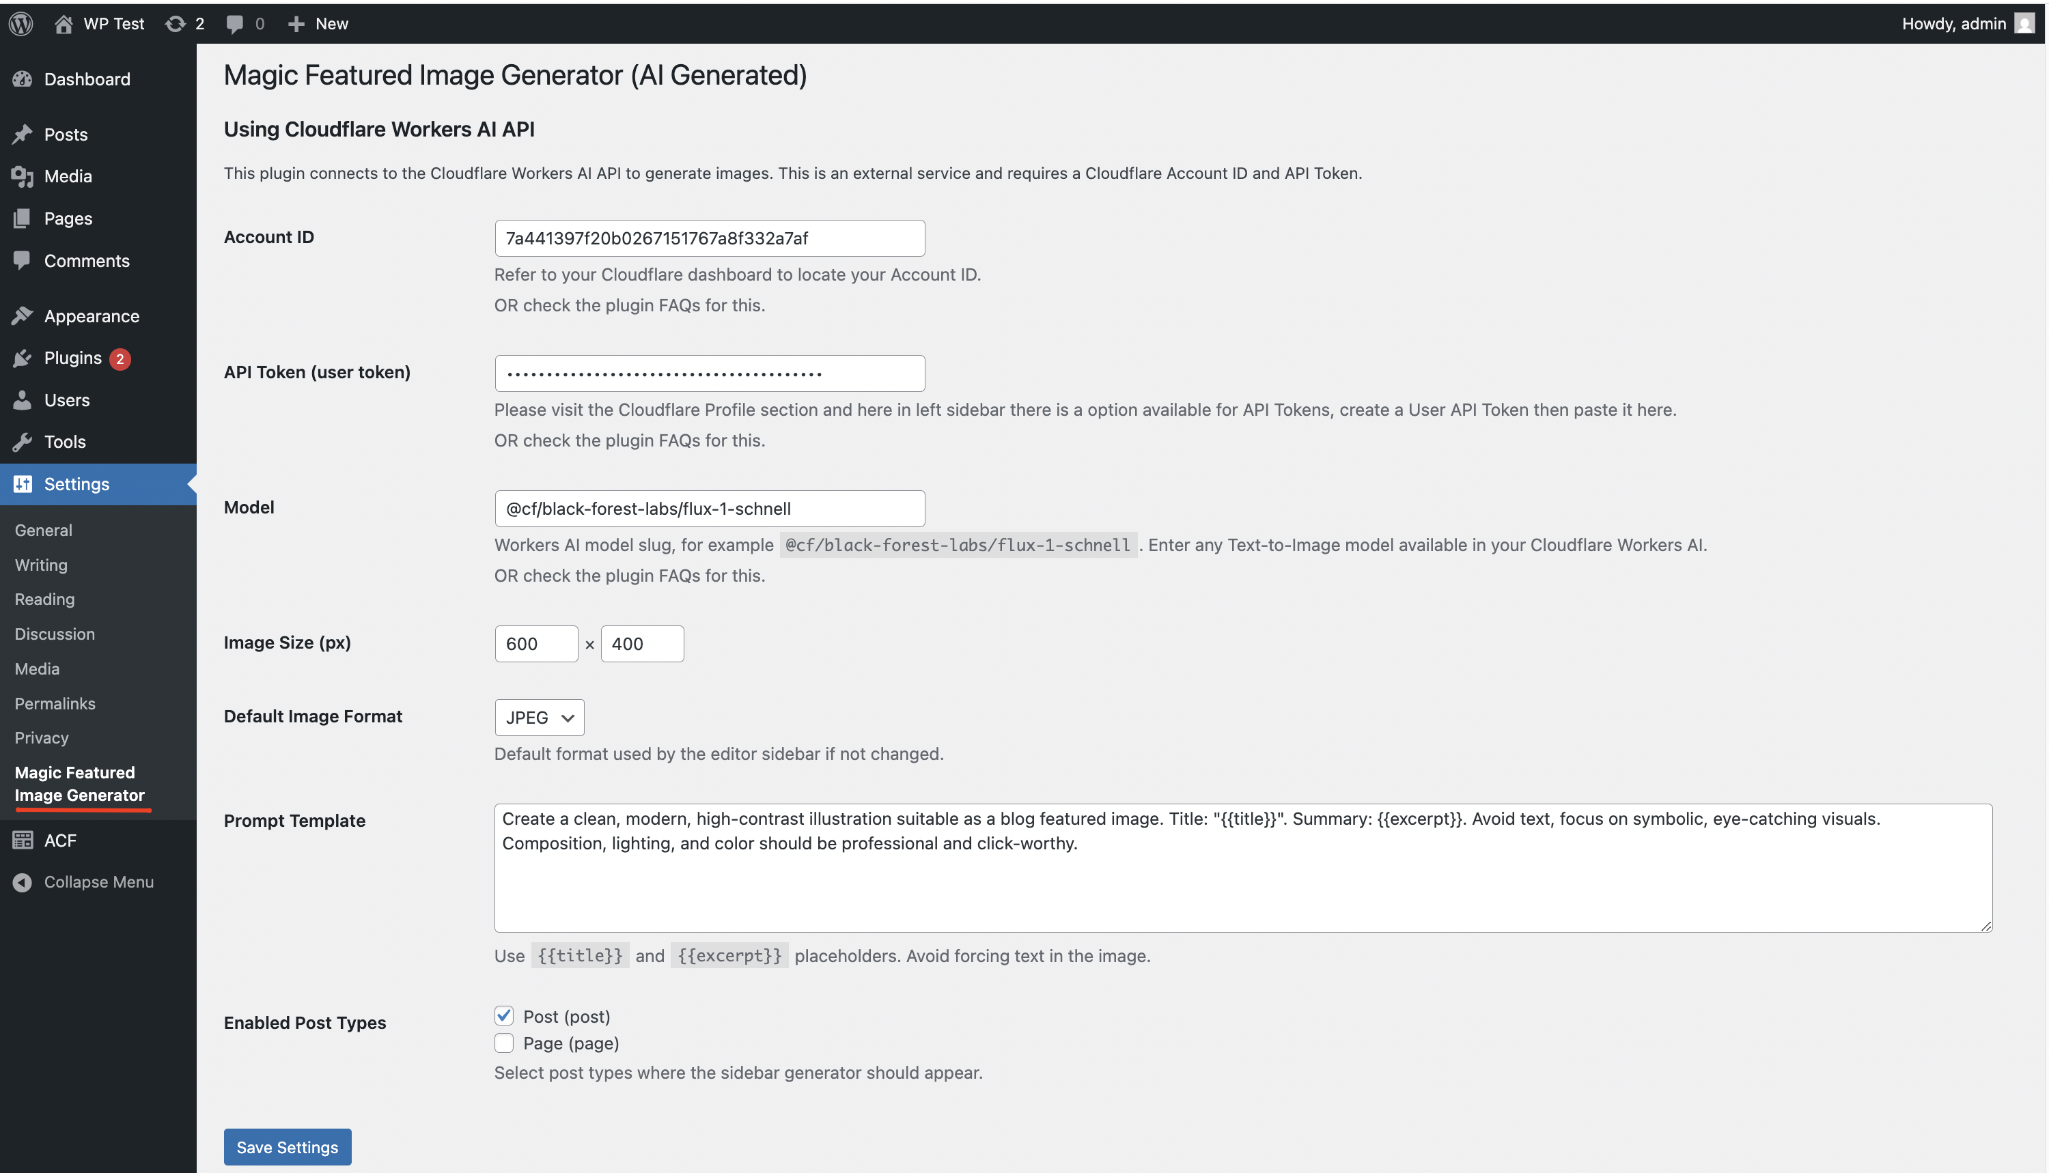2049x1173 pixels.
Task: Uncheck the Post (post) checkbox
Action: (x=503, y=1015)
